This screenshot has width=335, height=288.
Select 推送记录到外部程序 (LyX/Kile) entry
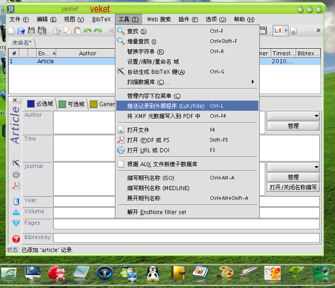pyautogui.click(x=187, y=106)
